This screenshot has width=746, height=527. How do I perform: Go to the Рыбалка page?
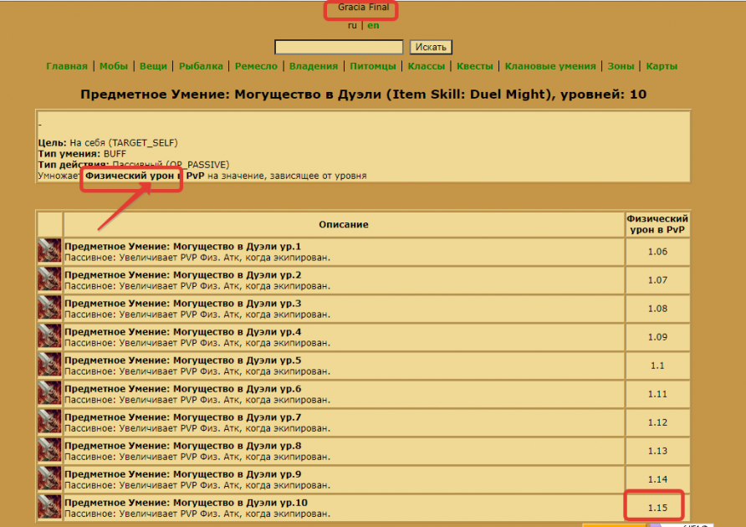[201, 66]
